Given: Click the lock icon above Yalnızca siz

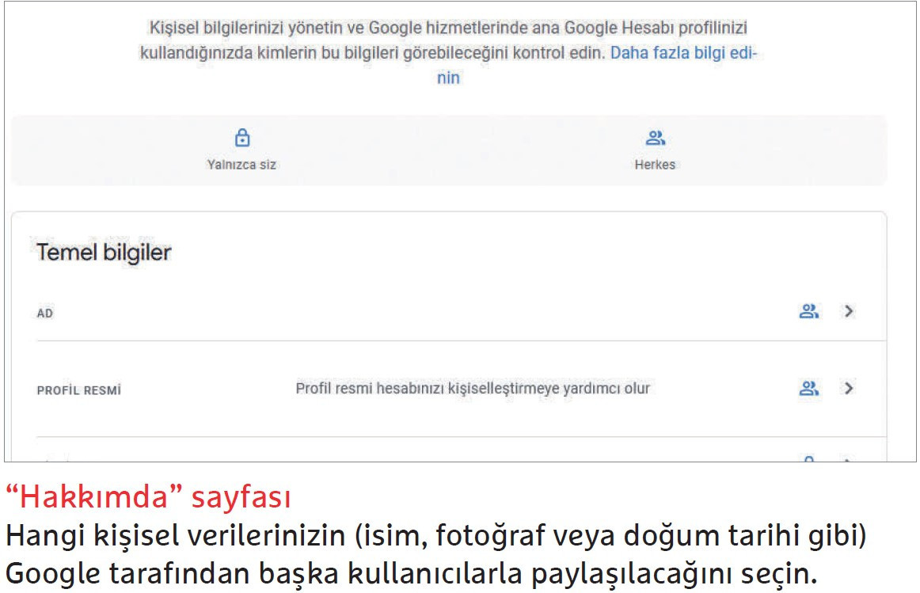Looking at the screenshot, I should [242, 138].
